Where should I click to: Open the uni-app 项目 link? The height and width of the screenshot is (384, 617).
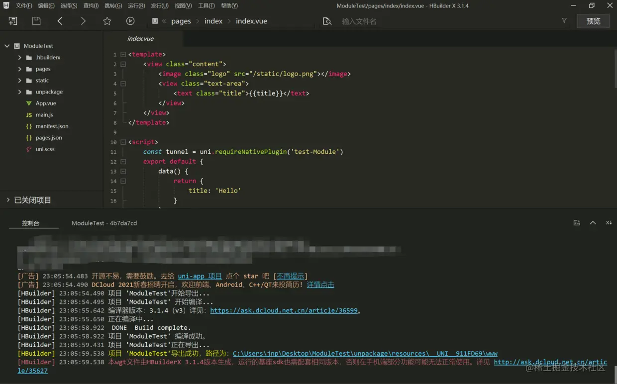pos(200,276)
